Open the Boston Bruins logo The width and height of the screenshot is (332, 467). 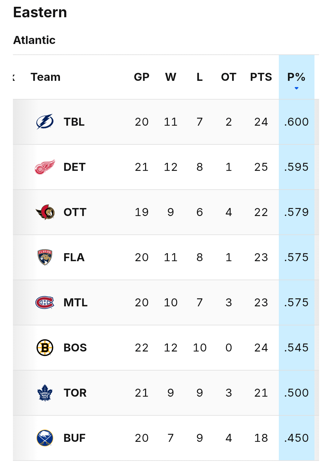(45, 347)
